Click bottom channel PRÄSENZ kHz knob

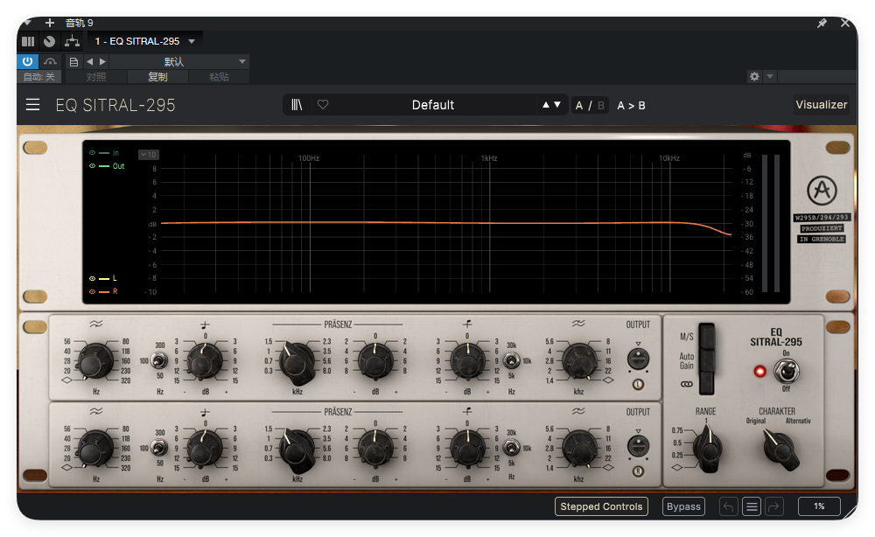(x=297, y=450)
